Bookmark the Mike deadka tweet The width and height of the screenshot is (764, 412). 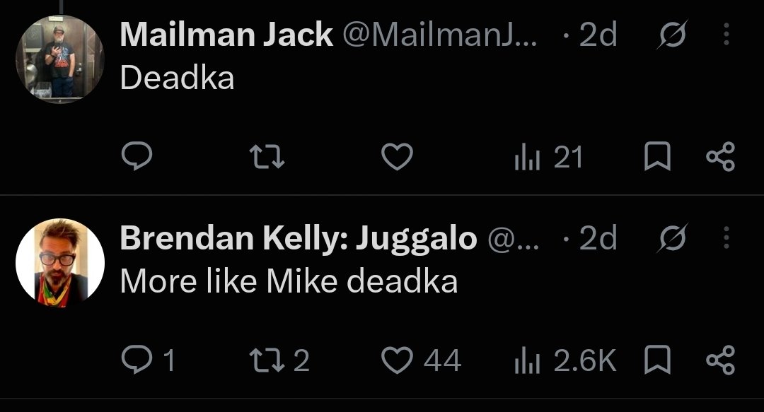coord(657,360)
